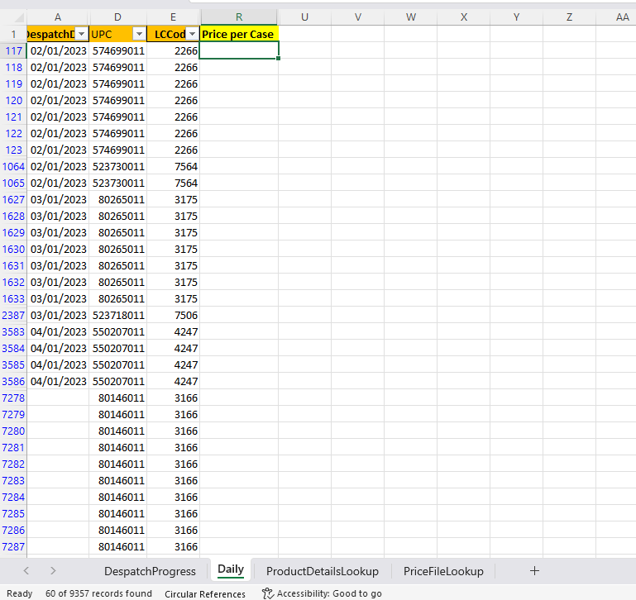Click the Accessibility checker icon in status bar
The image size is (636, 600).
(268, 593)
